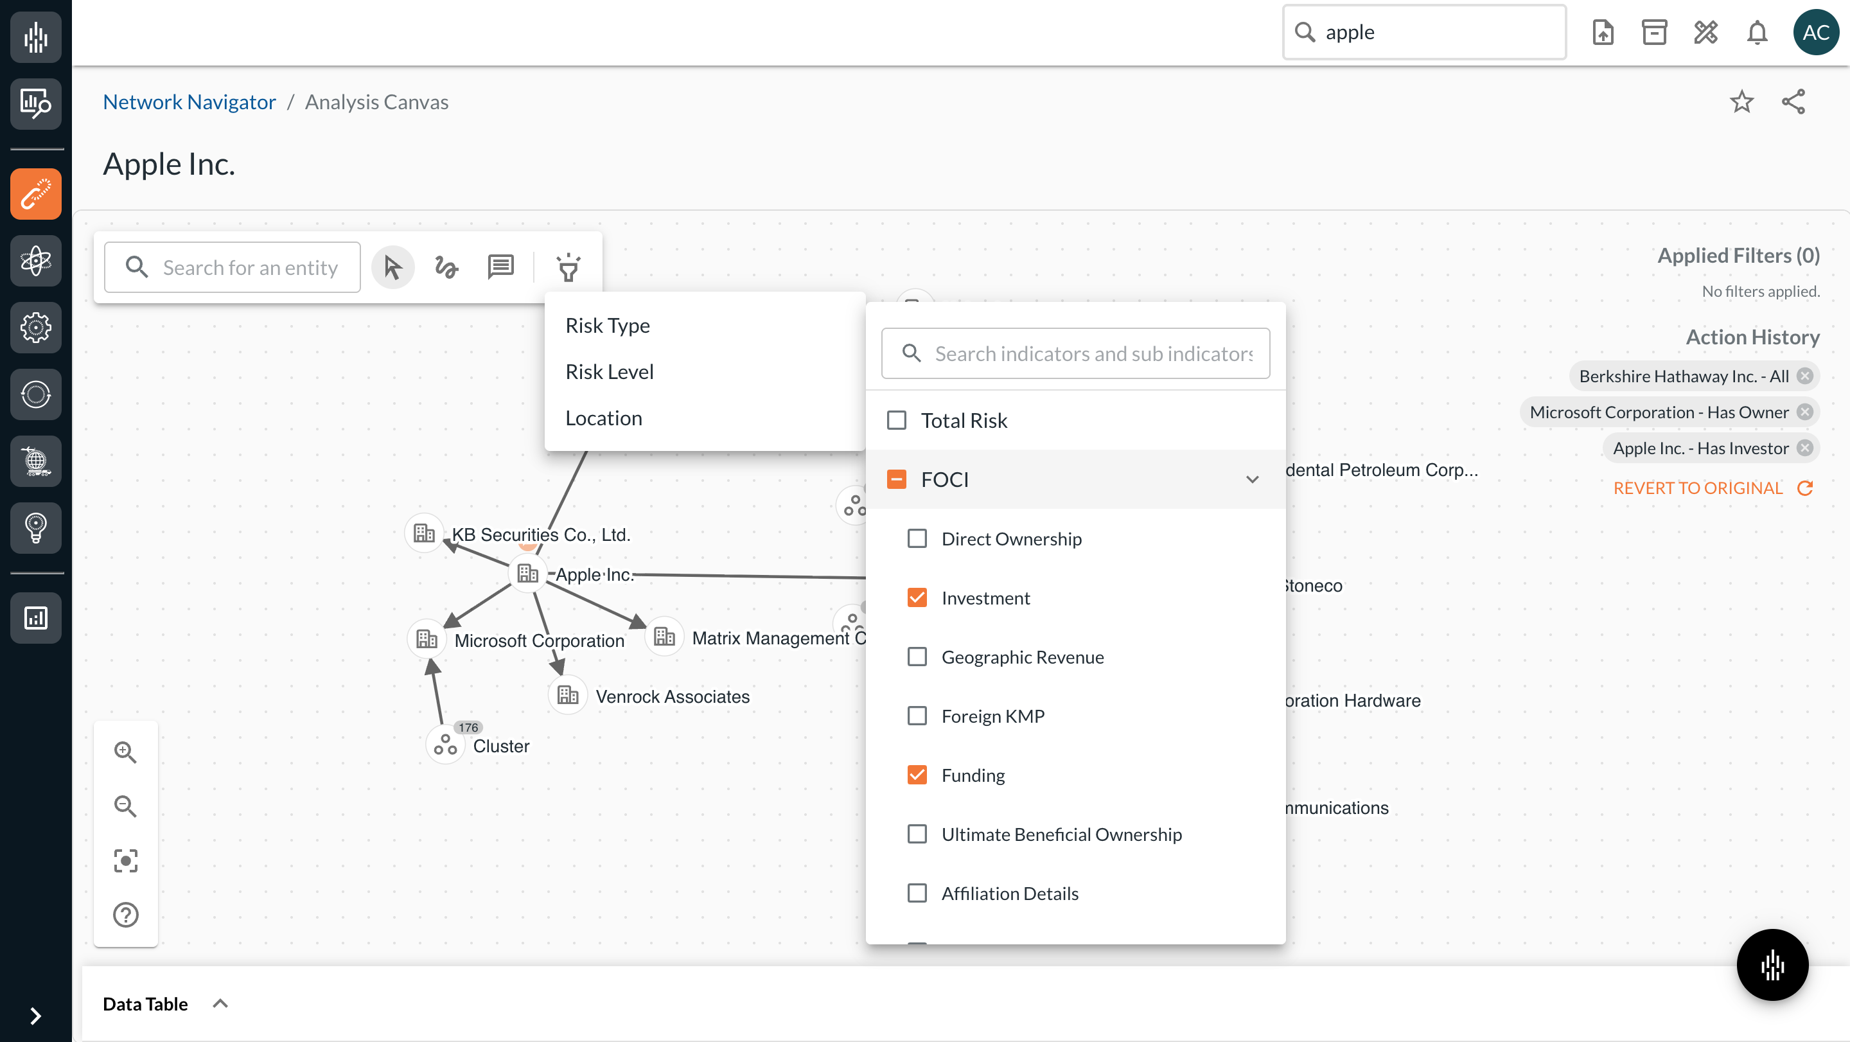Click the KB Securities node icon
Image resolution: width=1850 pixels, height=1042 pixels.
click(424, 533)
